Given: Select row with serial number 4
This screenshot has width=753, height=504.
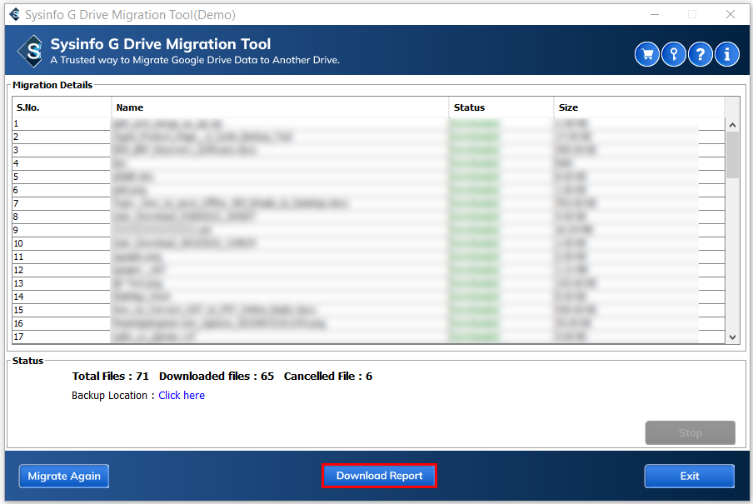Looking at the screenshot, I should click(x=368, y=163).
